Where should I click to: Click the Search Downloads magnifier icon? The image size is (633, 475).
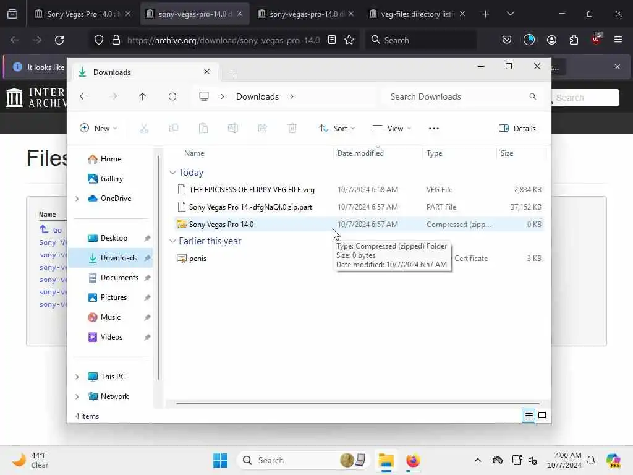click(x=532, y=96)
